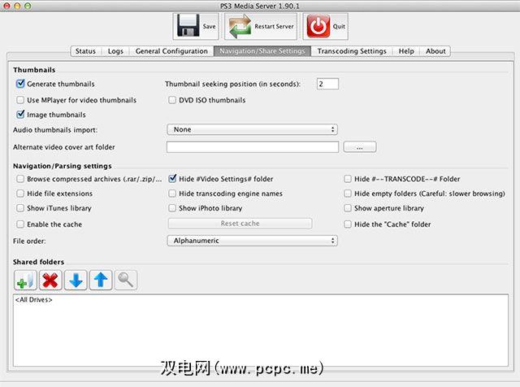This screenshot has height=387, width=520.
Task: Click the Restart Server arrows icon
Action: point(240,26)
